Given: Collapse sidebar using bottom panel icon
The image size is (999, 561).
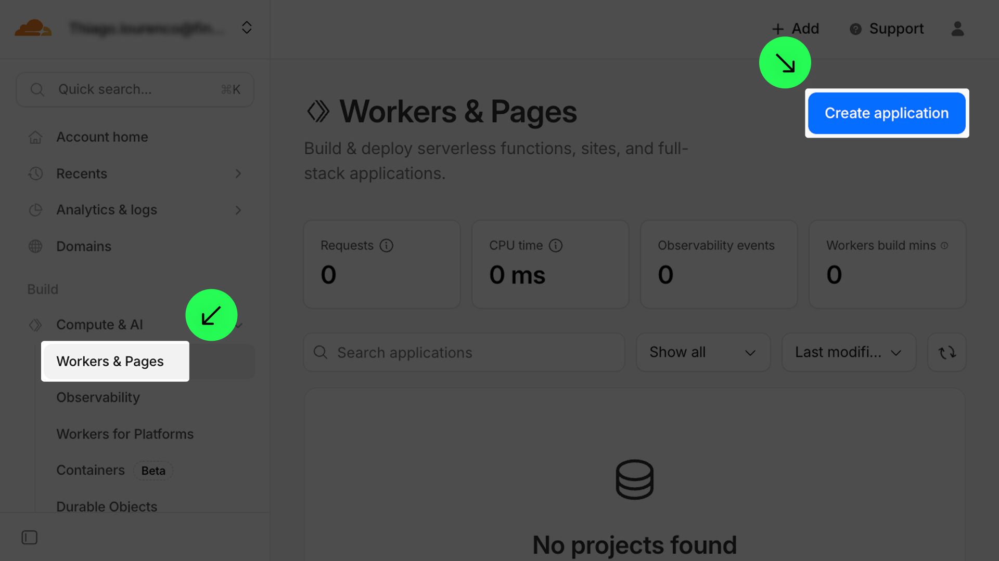Looking at the screenshot, I should [x=30, y=538].
